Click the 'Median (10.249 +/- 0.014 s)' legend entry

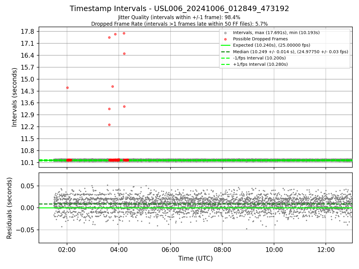pos(290,52)
